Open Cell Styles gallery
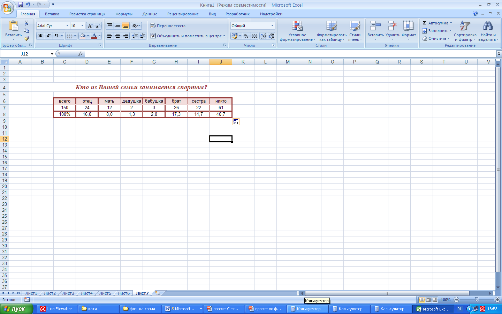The image size is (502, 314). pos(355,31)
